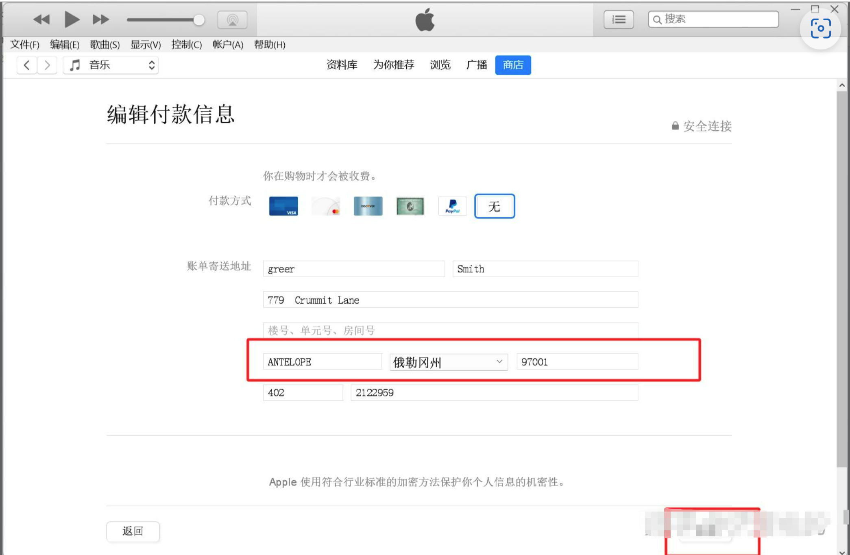Screen dimensions: 850x555
Task: Click the screenshot capture icon
Action: 820,28
